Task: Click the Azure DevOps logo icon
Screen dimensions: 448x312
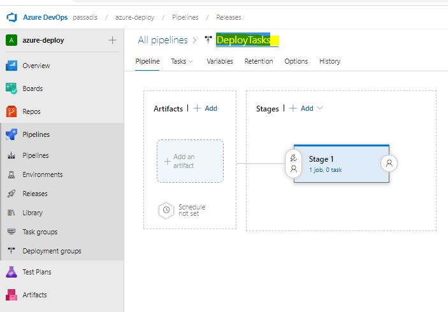Action: [x=11, y=17]
